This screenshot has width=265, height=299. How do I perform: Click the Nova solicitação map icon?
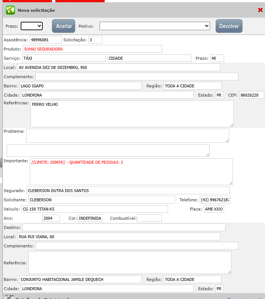(10, 10)
